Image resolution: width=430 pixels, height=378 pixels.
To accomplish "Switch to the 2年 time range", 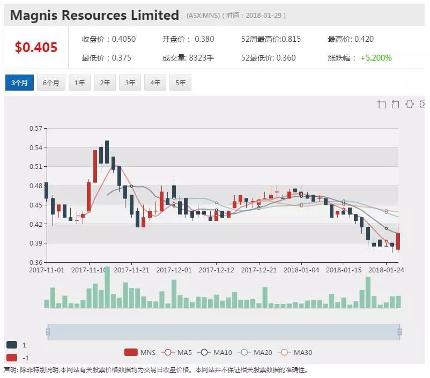I will tap(105, 83).
